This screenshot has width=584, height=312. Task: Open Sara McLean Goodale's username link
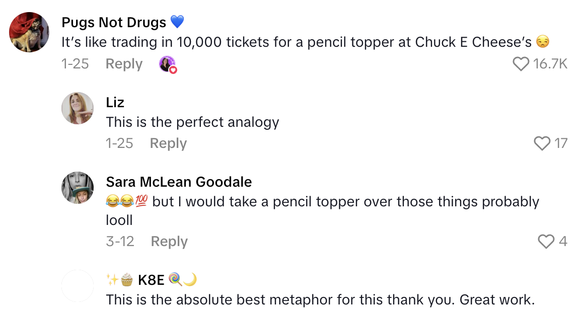click(179, 182)
